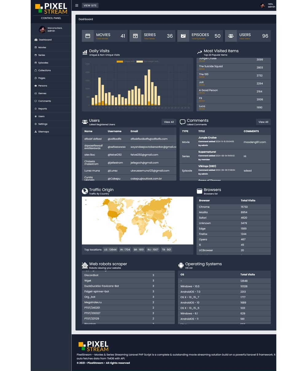The image size is (307, 371).
Task: Open Collections in the sidebar
Action: click(45, 71)
